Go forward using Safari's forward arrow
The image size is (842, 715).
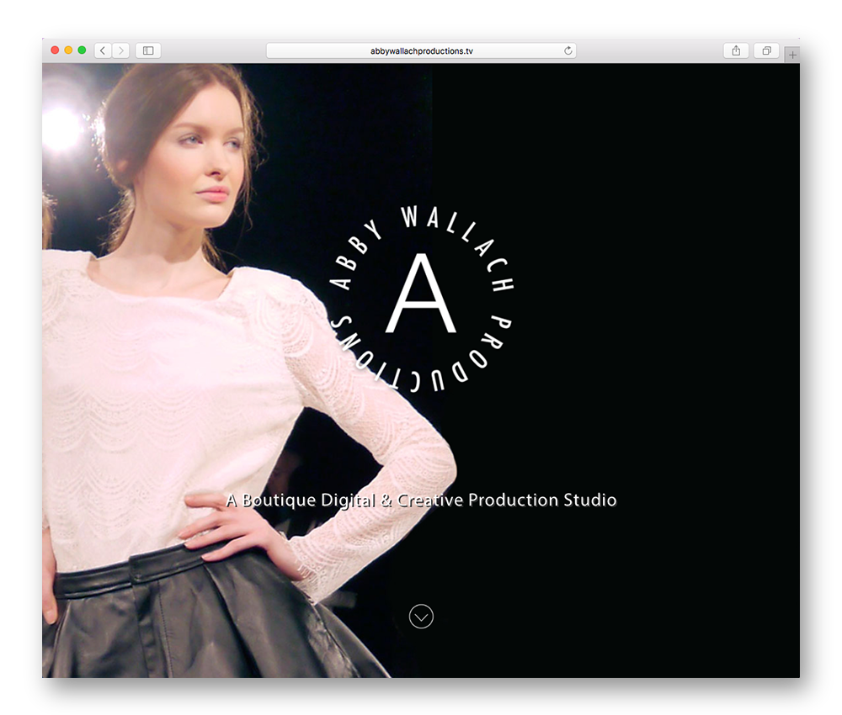click(120, 50)
